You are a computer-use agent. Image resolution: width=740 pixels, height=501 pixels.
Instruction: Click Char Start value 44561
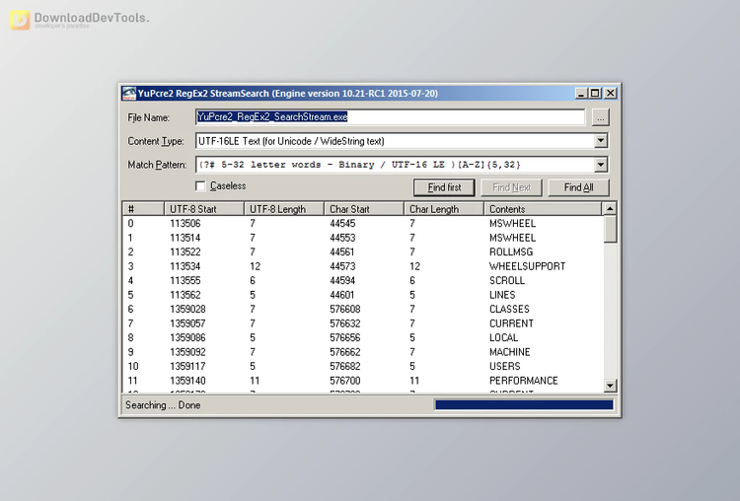(x=342, y=251)
